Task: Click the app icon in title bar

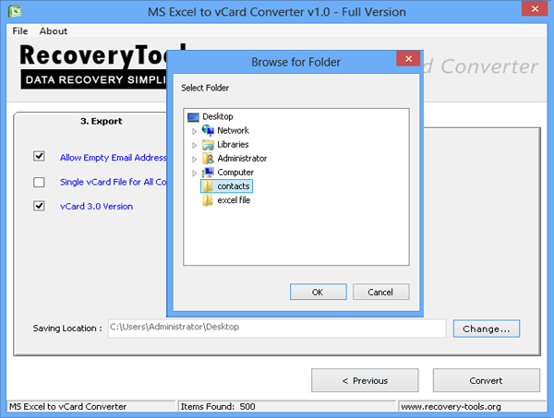Action: 15,11
